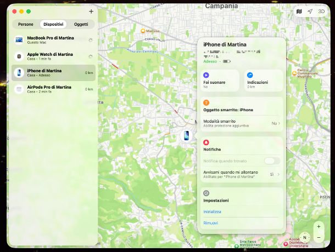Click Centro Commerciale Mugnano map marker

(x=294, y=73)
